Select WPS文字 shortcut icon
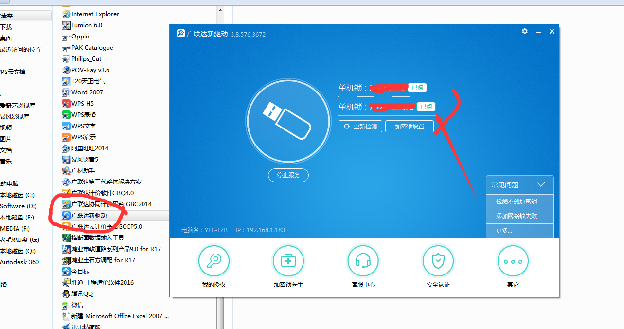This screenshot has height=329, width=624. (66, 126)
